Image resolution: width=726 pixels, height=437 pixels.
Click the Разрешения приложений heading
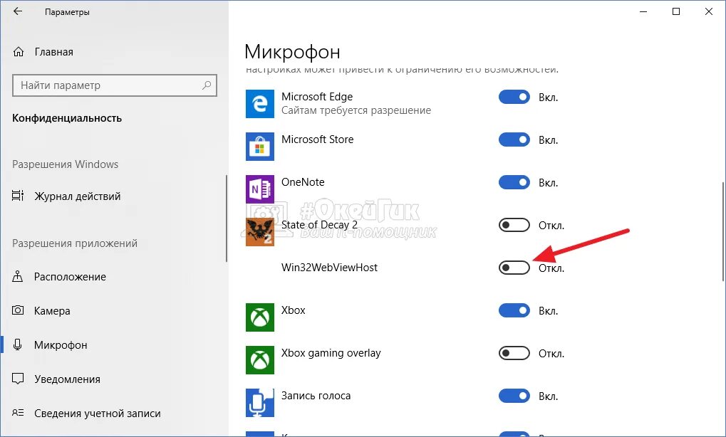(x=75, y=243)
